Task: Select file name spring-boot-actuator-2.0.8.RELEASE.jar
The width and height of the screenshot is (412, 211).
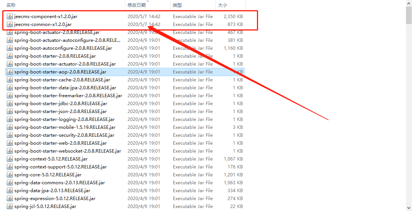Action: [x=57, y=32]
